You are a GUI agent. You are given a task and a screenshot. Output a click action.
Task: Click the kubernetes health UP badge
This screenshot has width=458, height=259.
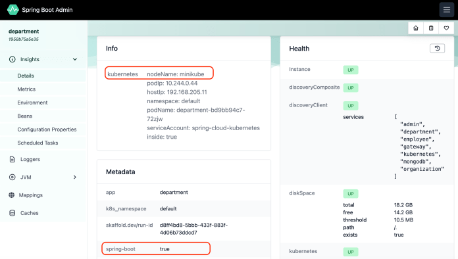pos(351,252)
